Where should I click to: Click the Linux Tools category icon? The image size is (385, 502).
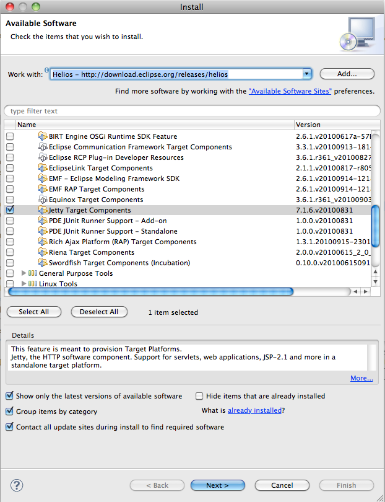click(33, 284)
